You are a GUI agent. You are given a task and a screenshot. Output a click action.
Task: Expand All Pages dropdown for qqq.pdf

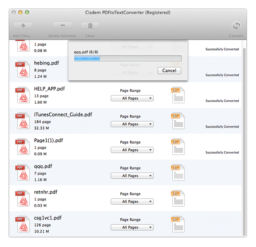point(132,176)
